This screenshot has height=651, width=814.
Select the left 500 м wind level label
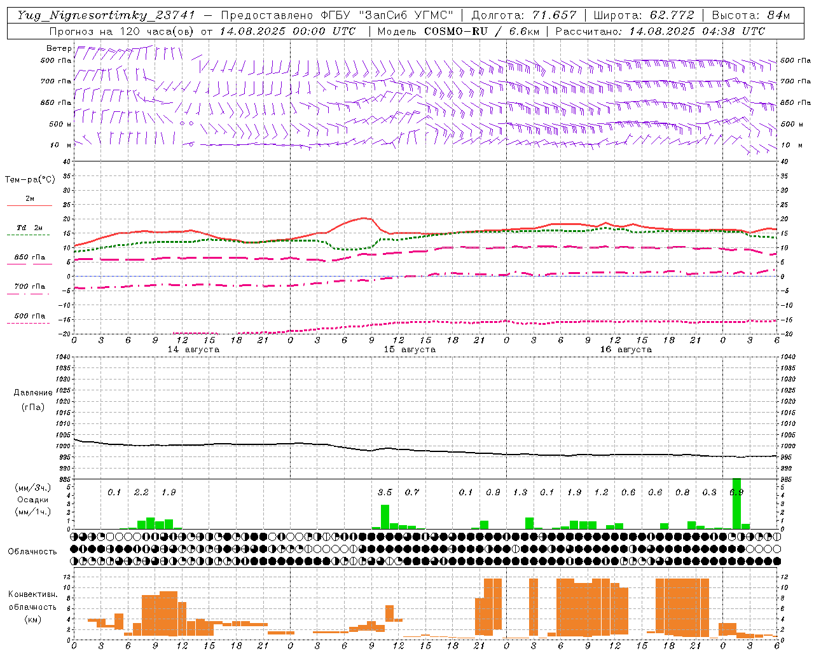[60, 124]
